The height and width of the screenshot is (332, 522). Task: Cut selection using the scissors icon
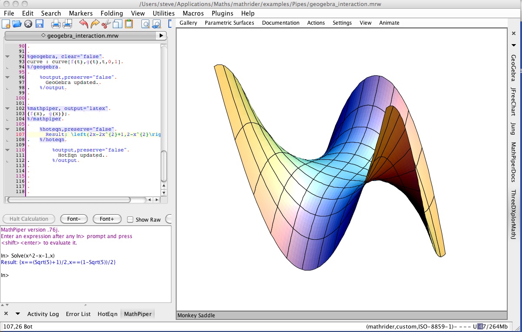[x=106, y=24]
